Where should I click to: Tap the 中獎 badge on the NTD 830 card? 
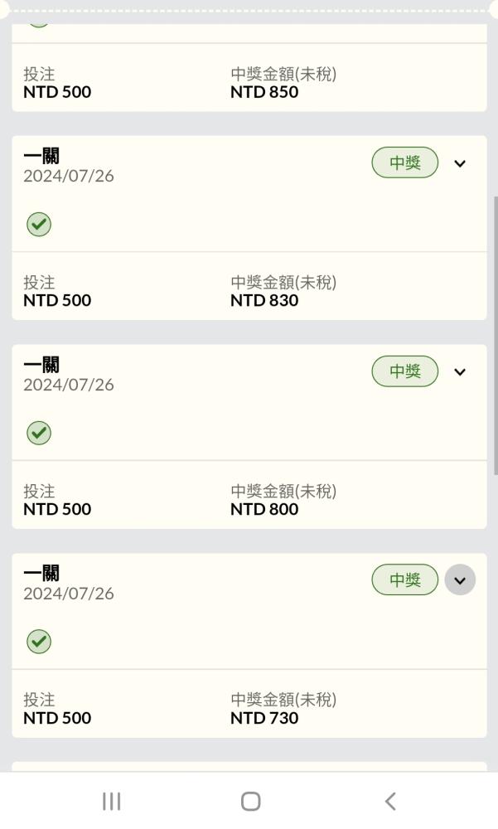405,163
